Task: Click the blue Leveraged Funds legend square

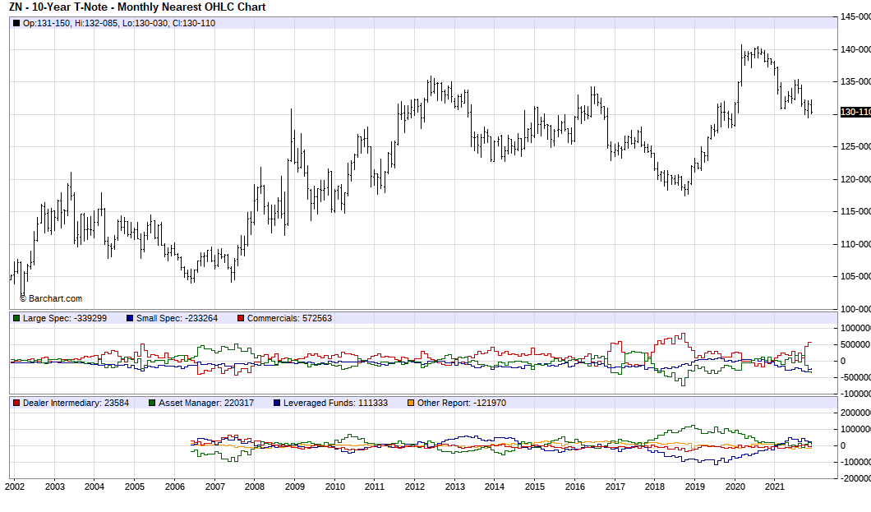Action: point(277,403)
